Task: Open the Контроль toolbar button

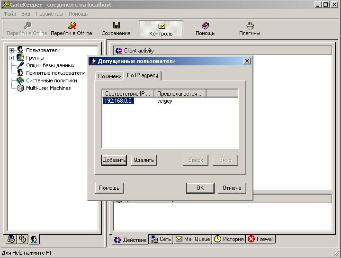Action: [x=161, y=29]
